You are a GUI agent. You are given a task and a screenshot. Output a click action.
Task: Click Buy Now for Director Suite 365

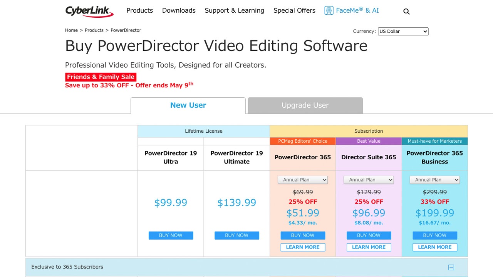pos(369,235)
